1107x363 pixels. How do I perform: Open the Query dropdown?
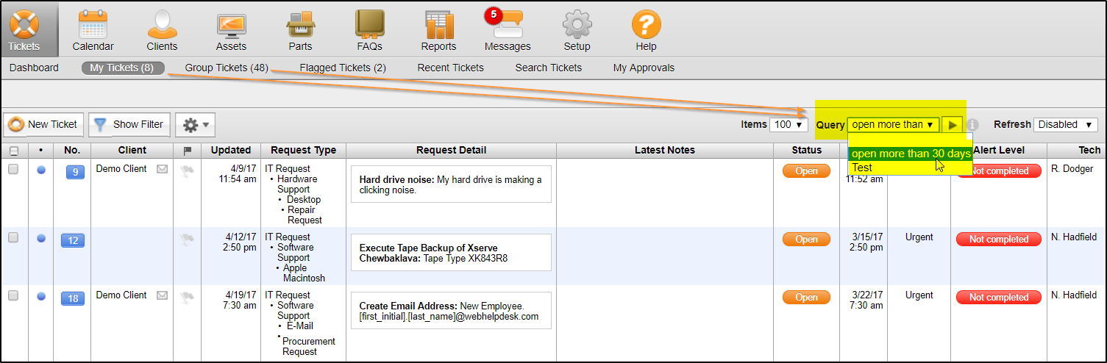[x=894, y=125]
